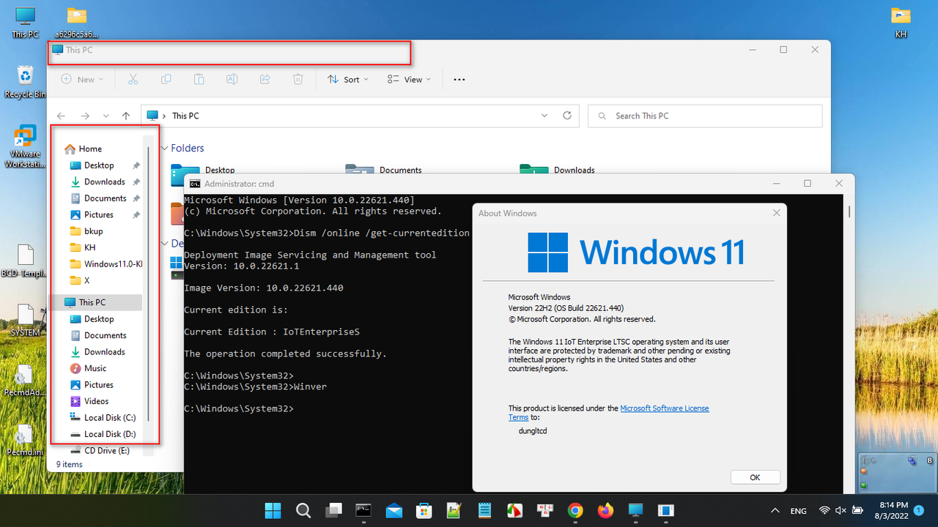Click the pin icon next to pinned Pictures
938x527 pixels.
(x=136, y=215)
